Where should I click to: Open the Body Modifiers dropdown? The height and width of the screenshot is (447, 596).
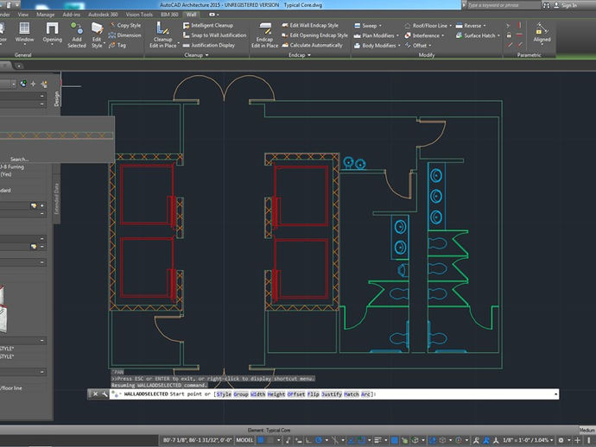(x=377, y=46)
